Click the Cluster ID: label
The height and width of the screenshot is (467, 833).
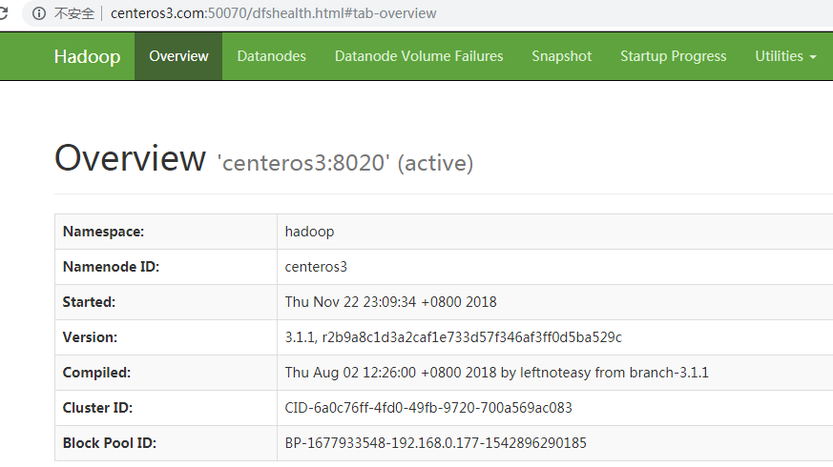tap(97, 408)
